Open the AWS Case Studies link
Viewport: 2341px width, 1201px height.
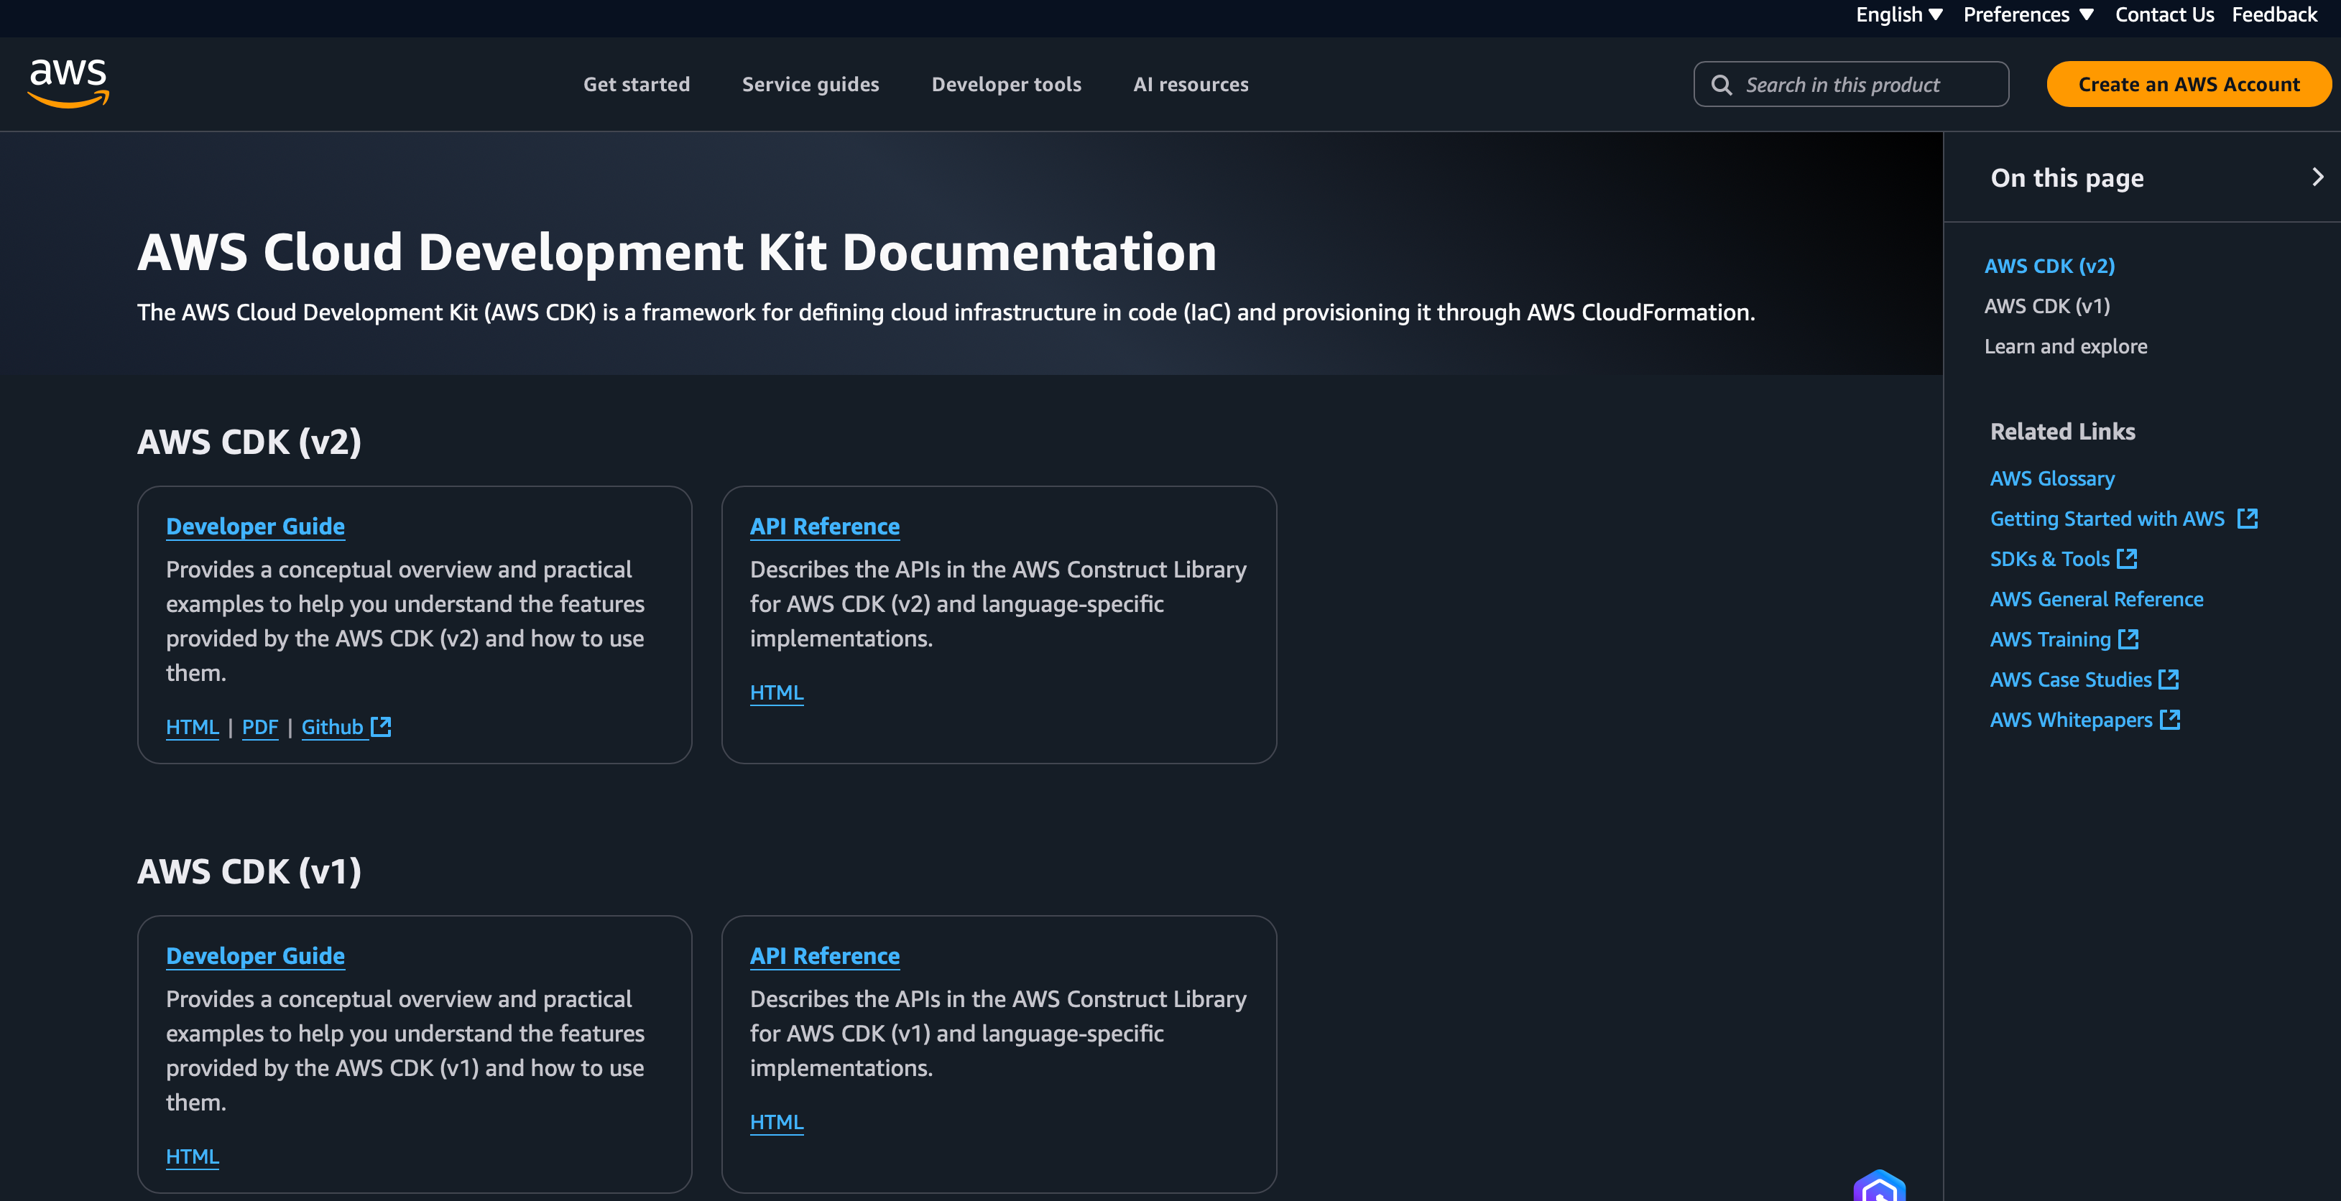[2071, 680]
